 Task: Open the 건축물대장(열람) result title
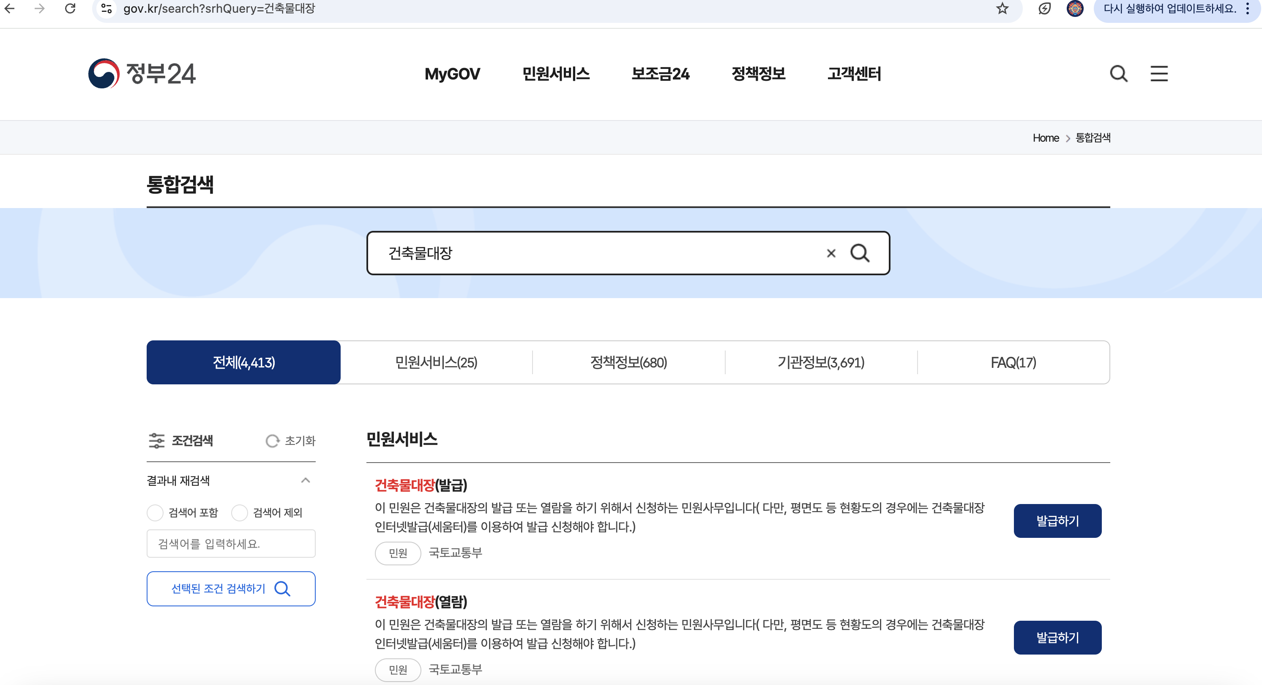421,602
